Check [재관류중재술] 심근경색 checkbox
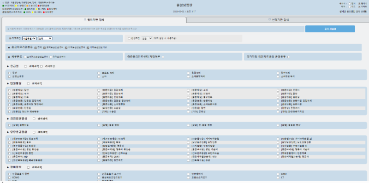Image resolution: width=369 pixels, height=183 pixels. pos(9,139)
